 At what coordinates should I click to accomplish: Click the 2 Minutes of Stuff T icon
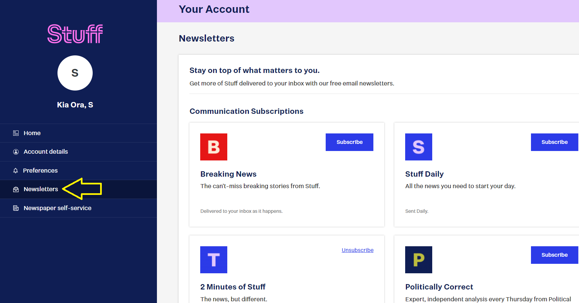coord(214,260)
